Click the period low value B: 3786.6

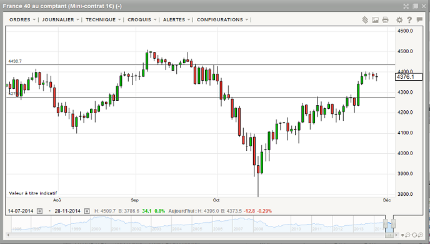(129, 211)
